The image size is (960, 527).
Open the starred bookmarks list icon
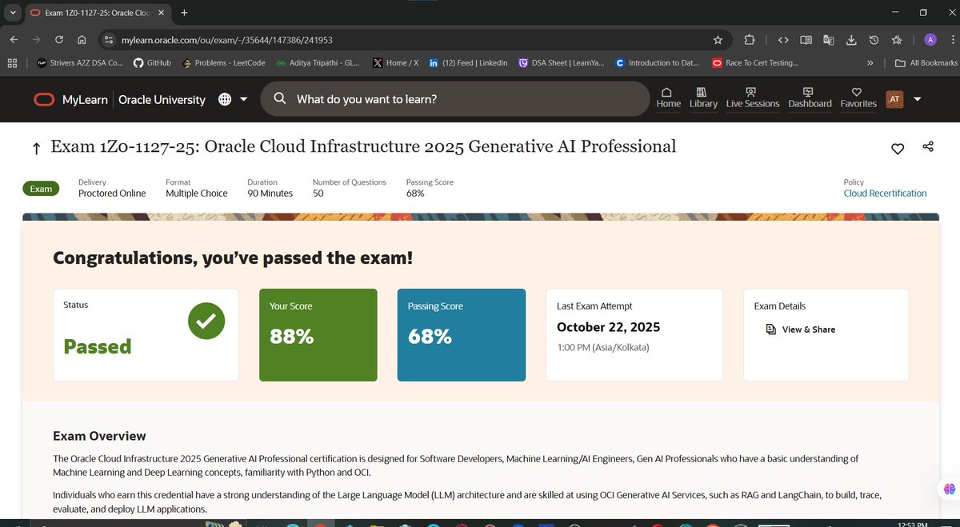897,40
